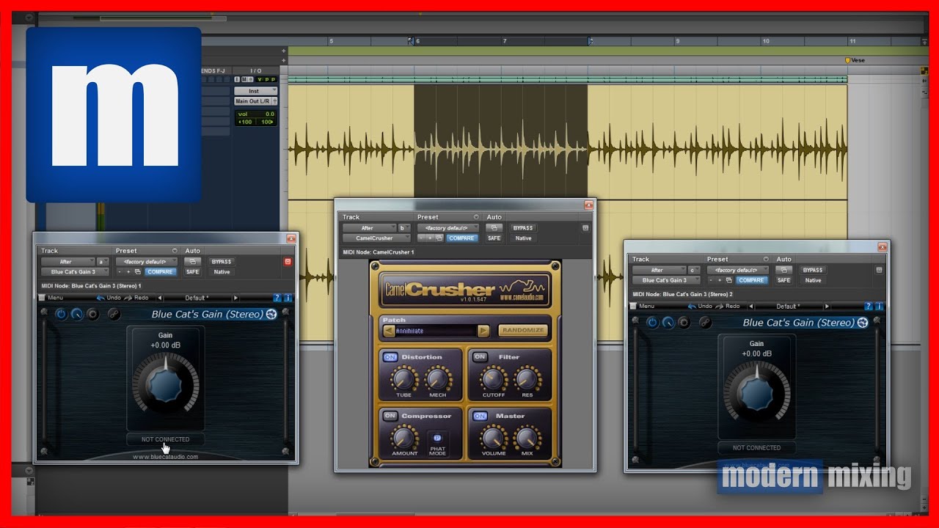This screenshot has height=528, width=939.
Task: Click next patch arrow in CamelCrusher
Action: (x=483, y=331)
